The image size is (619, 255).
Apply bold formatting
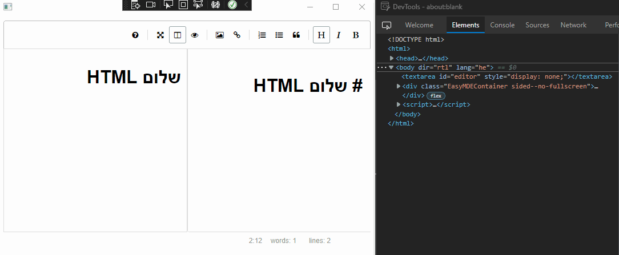tap(356, 35)
